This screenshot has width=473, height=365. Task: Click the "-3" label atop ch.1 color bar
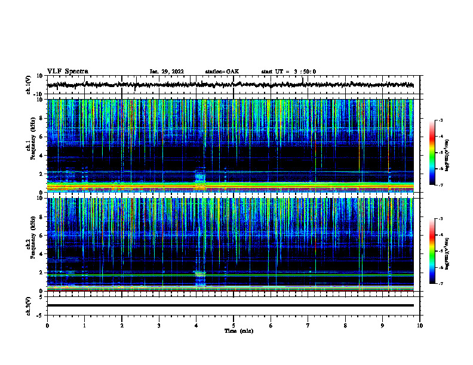440,120
